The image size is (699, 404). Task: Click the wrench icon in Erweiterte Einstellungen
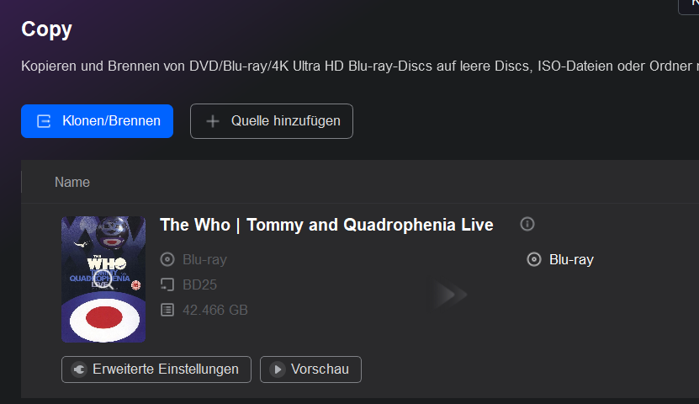pyautogui.click(x=79, y=369)
